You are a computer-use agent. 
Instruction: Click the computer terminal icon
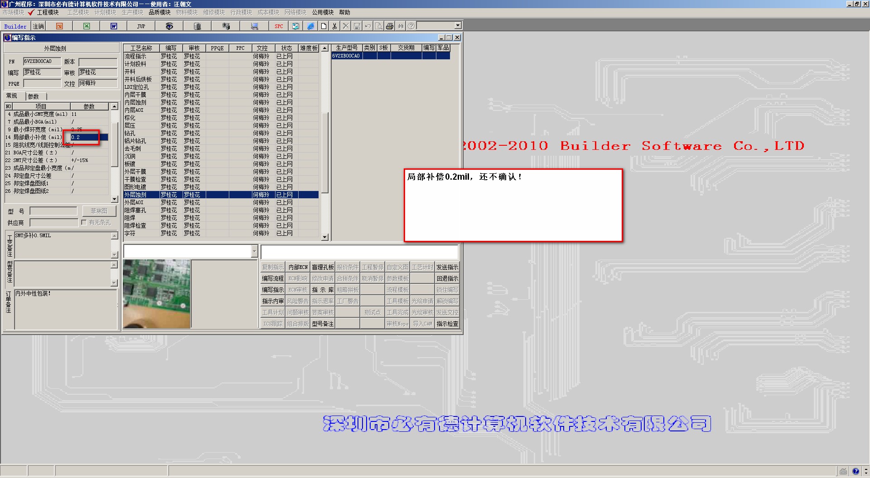click(x=254, y=26)
